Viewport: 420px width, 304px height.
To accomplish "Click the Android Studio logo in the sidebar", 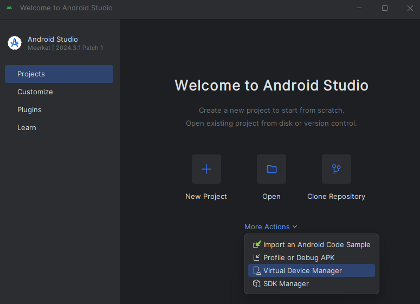I will tap(15, 43).
